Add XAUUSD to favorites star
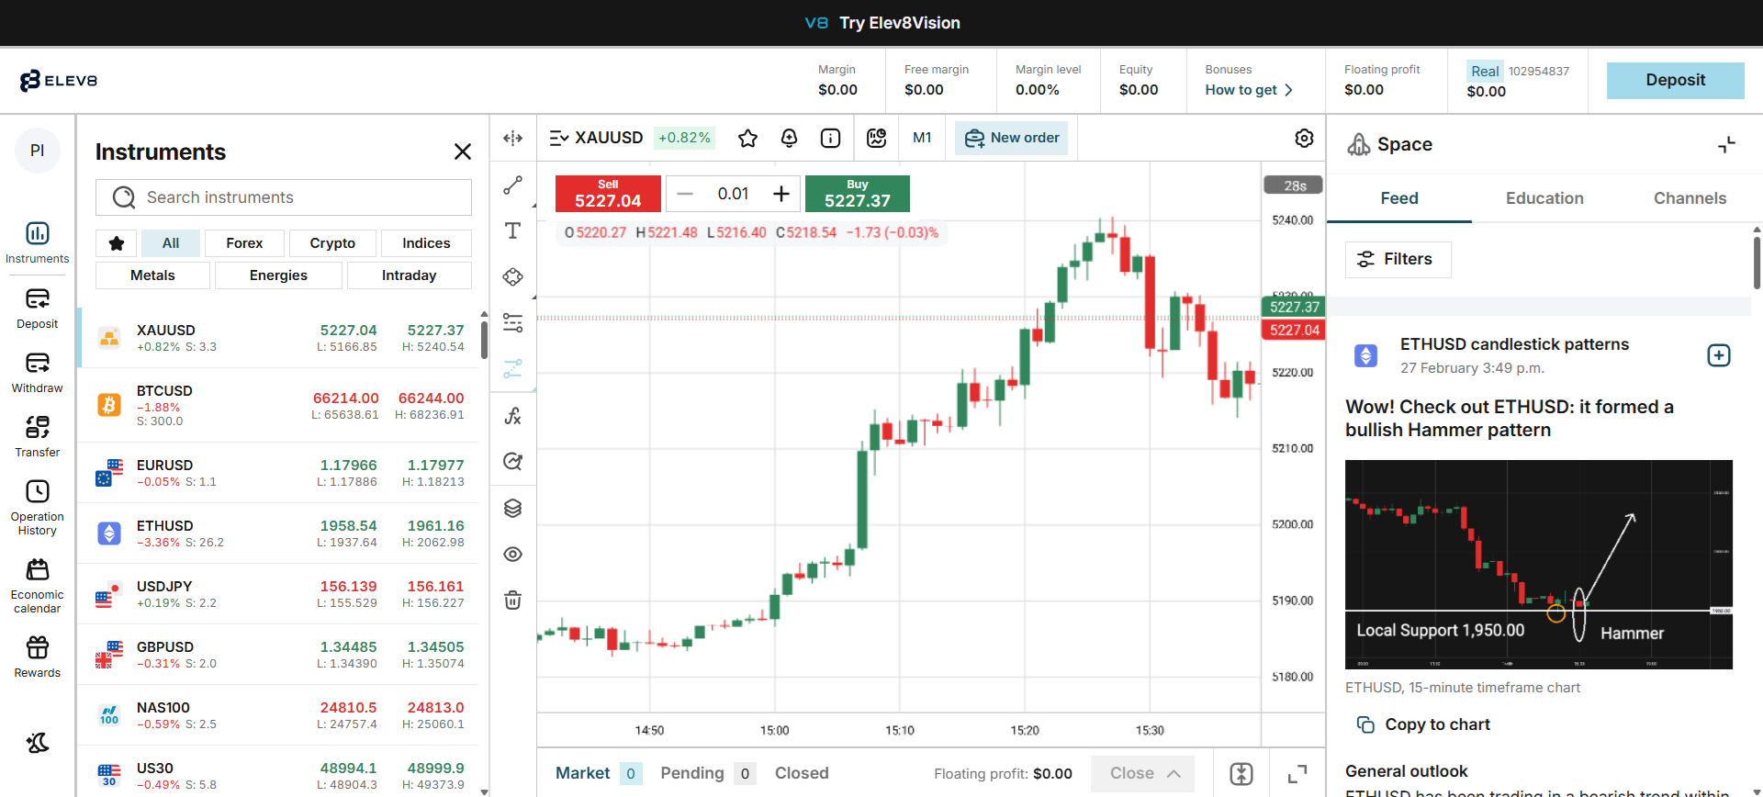The height and width of the screenshot is (797, 1763). [747, 138]
